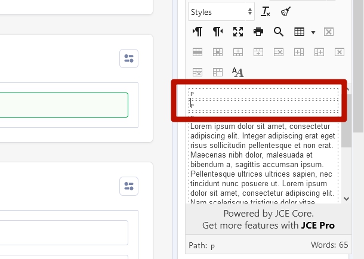Set left-to-right text direction
The image size is (364, 259).
198,32
